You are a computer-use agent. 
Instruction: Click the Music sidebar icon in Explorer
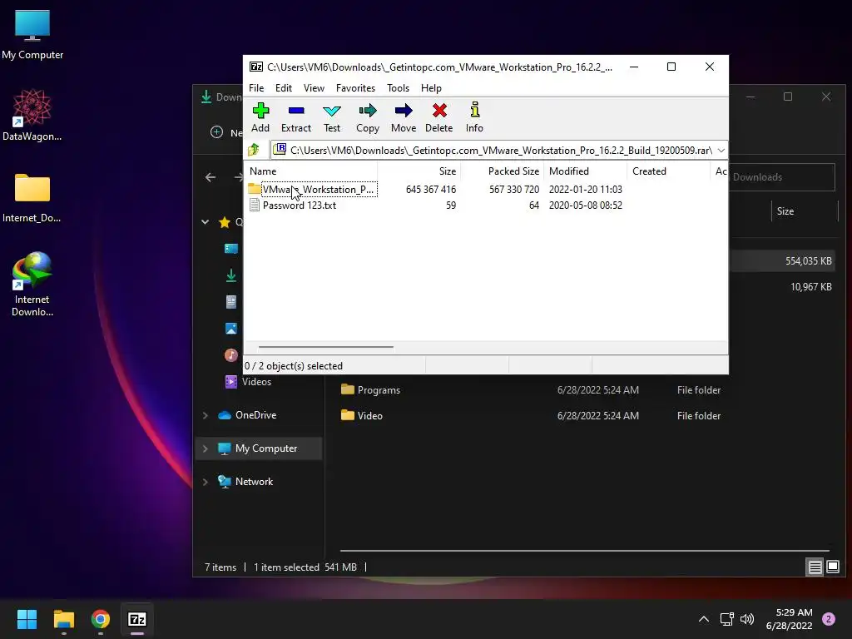pyautogui.click(x=231, y=354)
